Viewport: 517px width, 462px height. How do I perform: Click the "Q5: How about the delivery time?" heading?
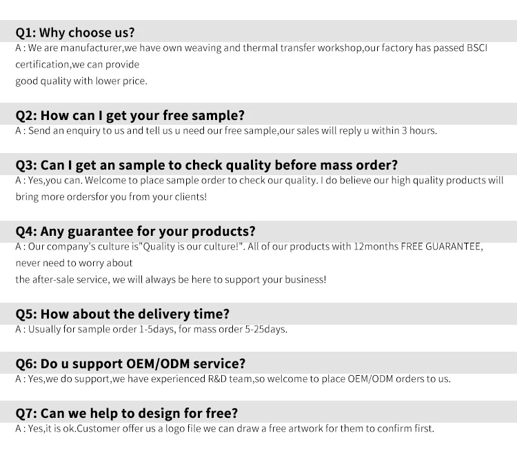(x=123, y=314)
